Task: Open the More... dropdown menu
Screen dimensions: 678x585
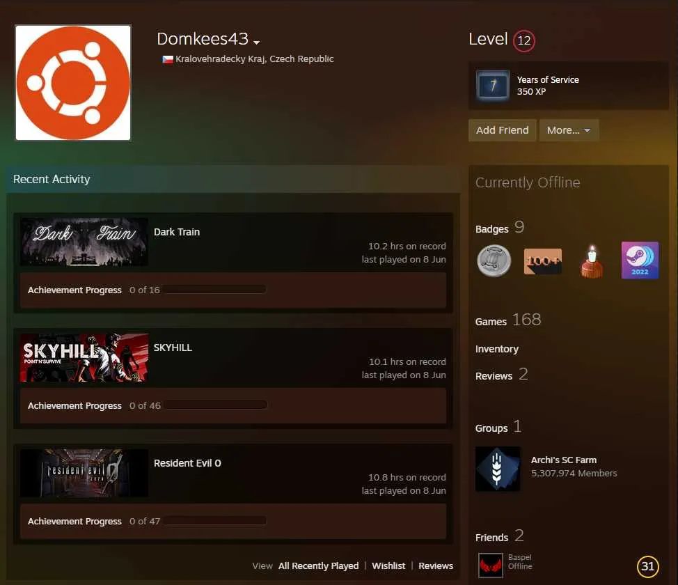Action: 569,130
